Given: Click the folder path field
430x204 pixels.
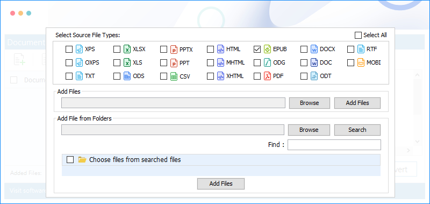Looking at the screenshot, I should coord(173,130).
